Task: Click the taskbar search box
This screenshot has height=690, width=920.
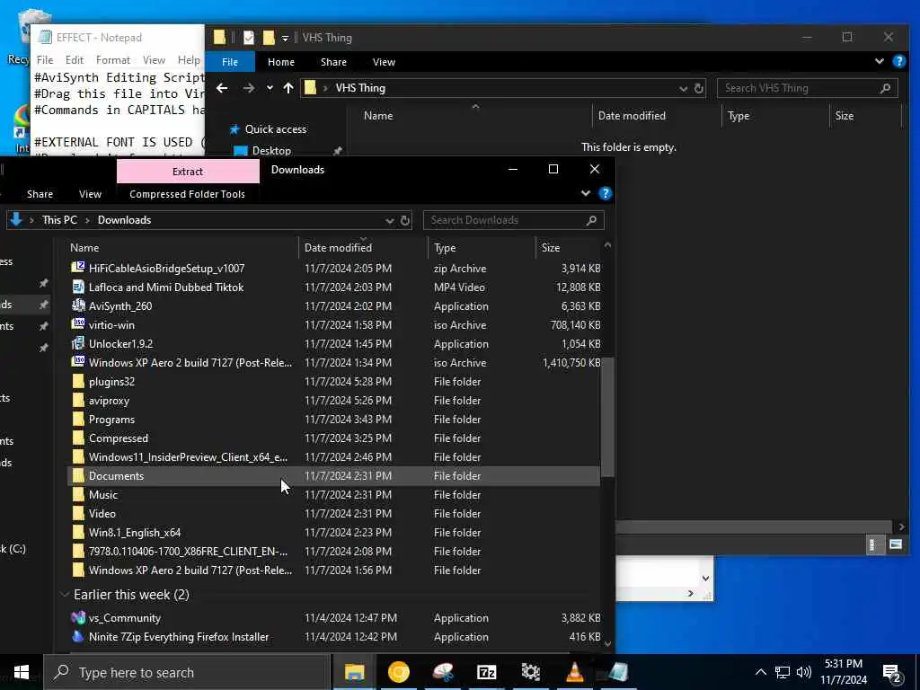Action: (188, 672)
